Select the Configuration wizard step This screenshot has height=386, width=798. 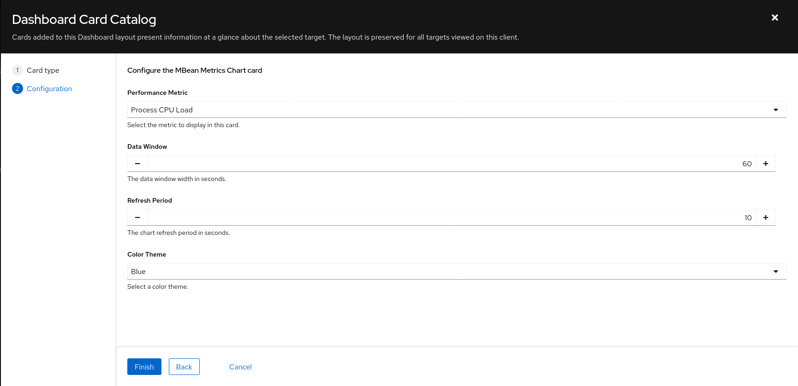[x=49, y=88]
